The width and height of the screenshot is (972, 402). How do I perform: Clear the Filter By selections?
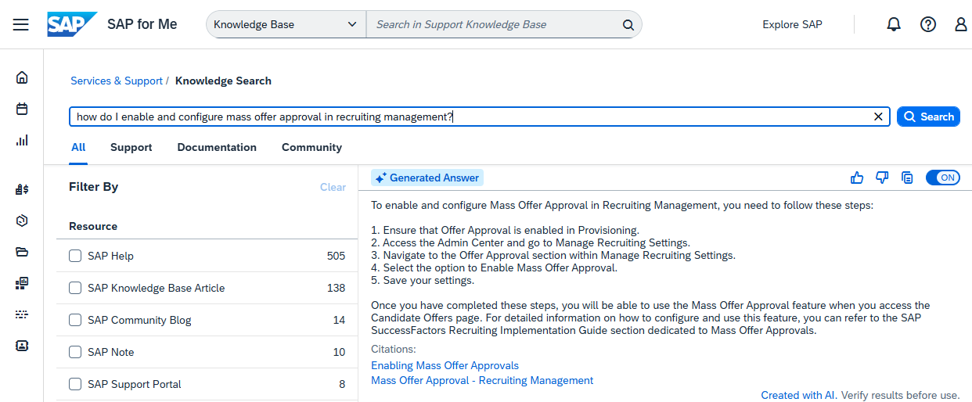click(333, 187)
